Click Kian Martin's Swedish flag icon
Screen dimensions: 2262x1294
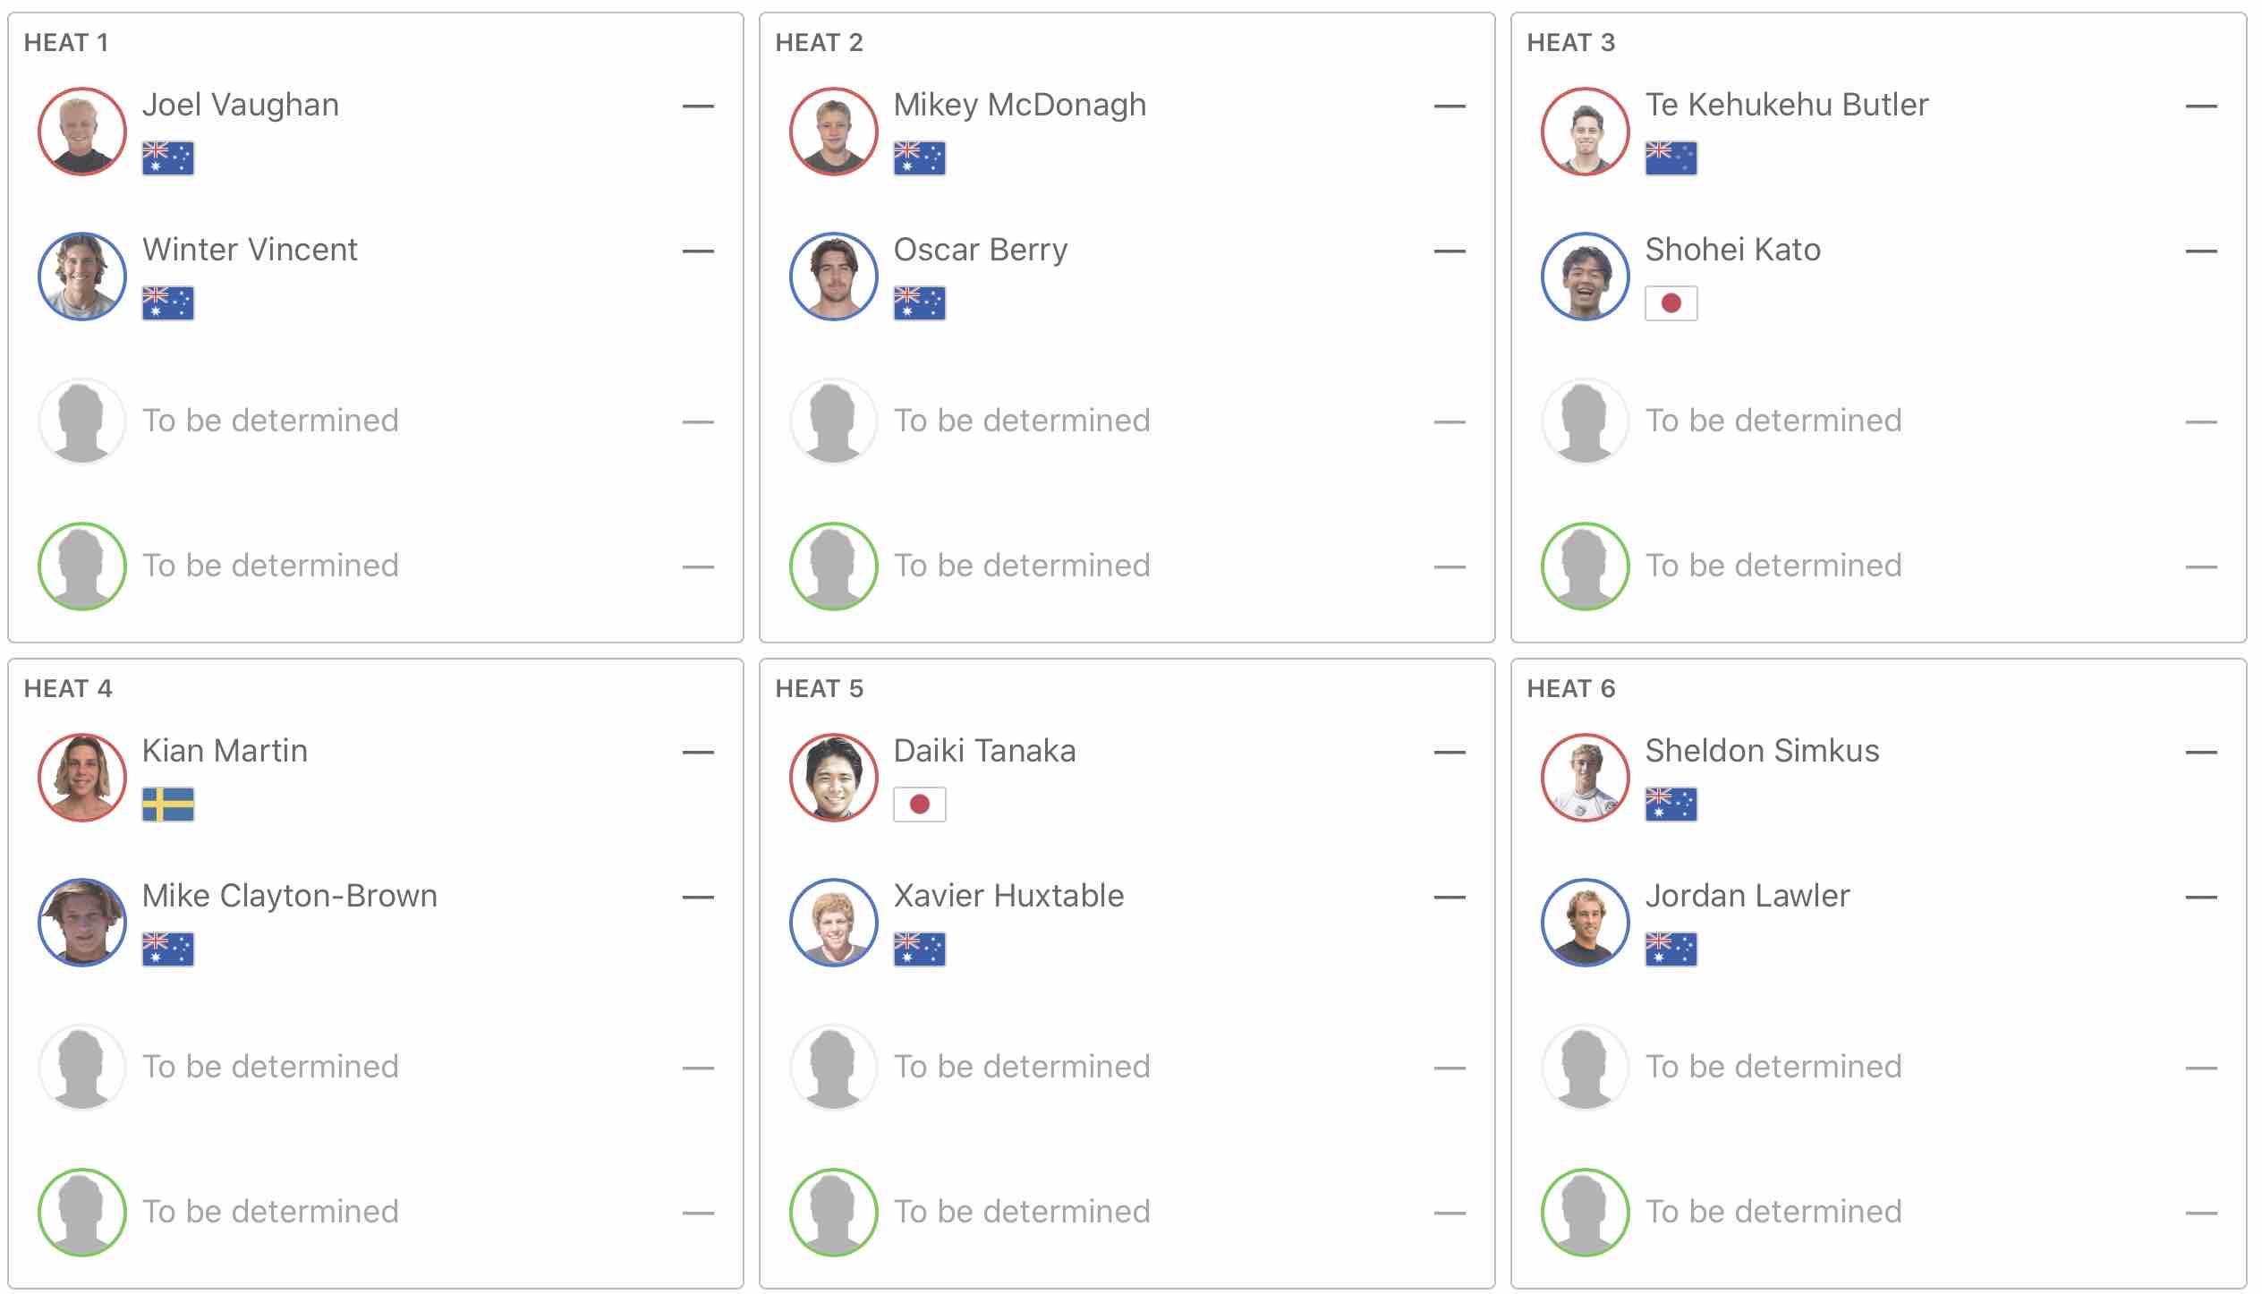(168, 804)
